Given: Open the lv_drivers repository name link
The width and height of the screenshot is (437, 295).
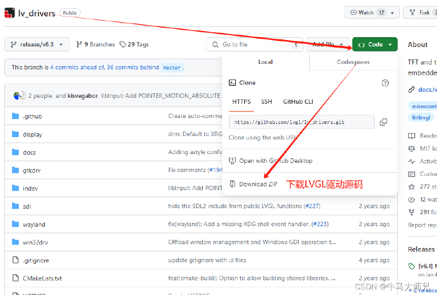Looking at the screenshot, I should click(x=37, y=13).
